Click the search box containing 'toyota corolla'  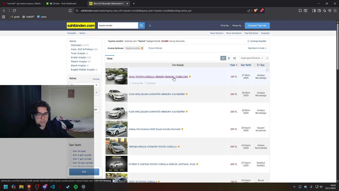click(x=118, y=25)
